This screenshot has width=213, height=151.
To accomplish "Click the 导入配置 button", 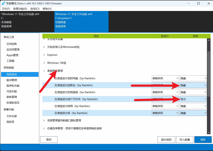I will coord(184,140).
